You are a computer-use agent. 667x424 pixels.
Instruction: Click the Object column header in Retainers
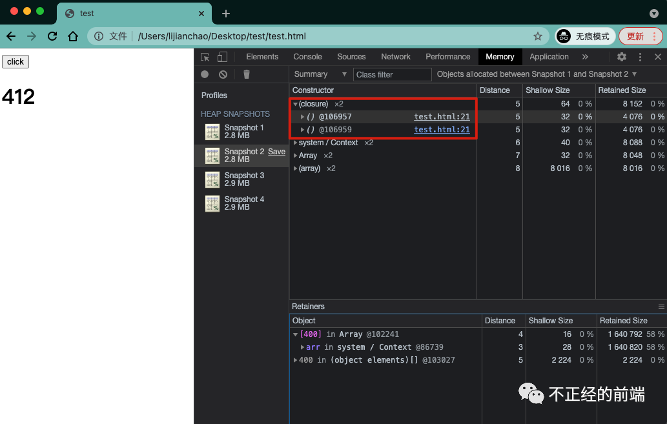coord(385,321)
